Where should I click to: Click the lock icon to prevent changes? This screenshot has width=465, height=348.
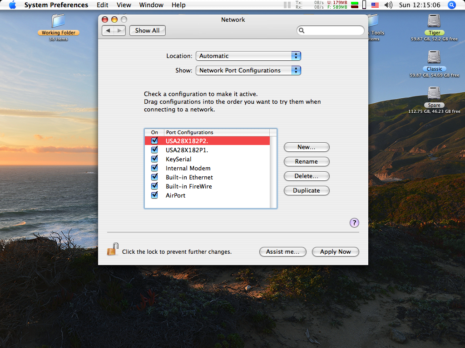point(113,249)
